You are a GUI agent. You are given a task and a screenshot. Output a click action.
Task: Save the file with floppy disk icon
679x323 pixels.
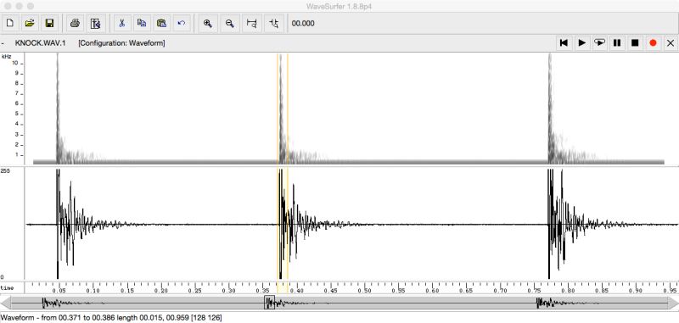[x=49, y=23]
